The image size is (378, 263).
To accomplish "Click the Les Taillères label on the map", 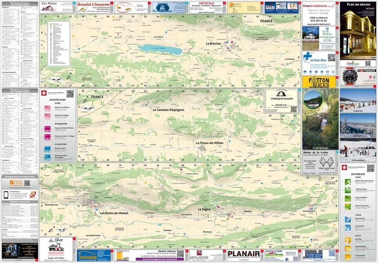I will [x=158, y=37].
